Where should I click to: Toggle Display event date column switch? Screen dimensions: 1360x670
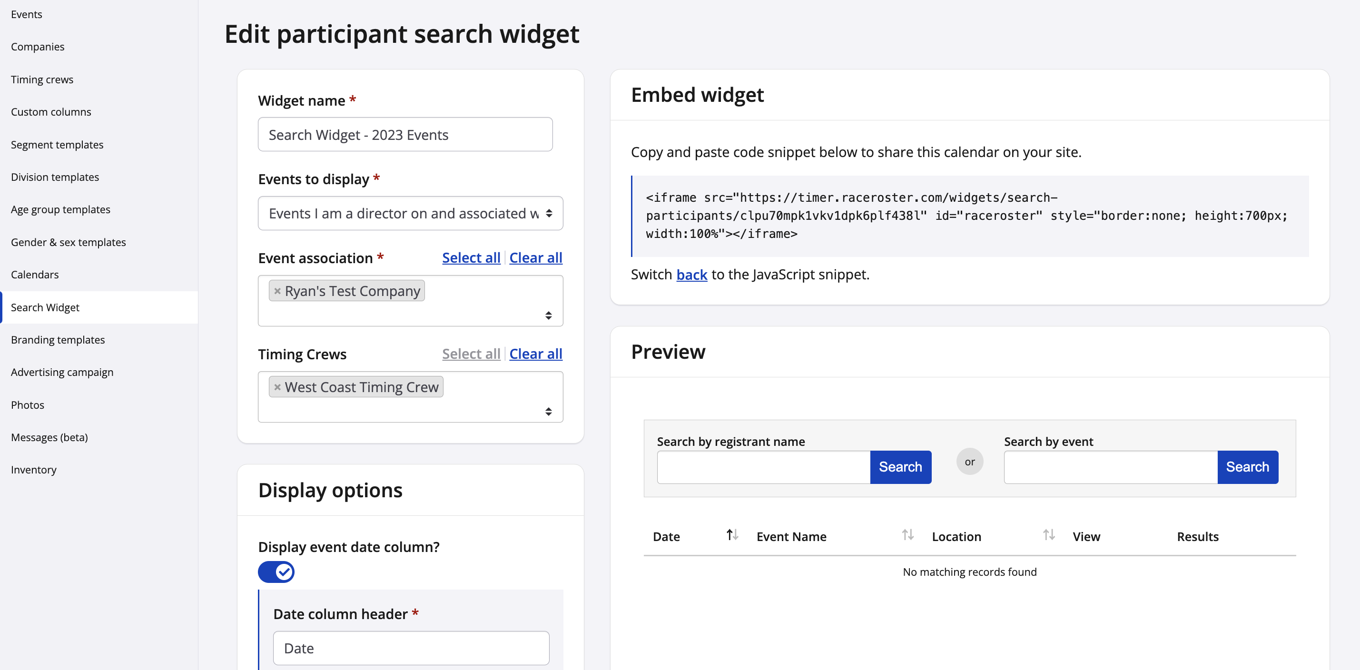tap(276, 572)
